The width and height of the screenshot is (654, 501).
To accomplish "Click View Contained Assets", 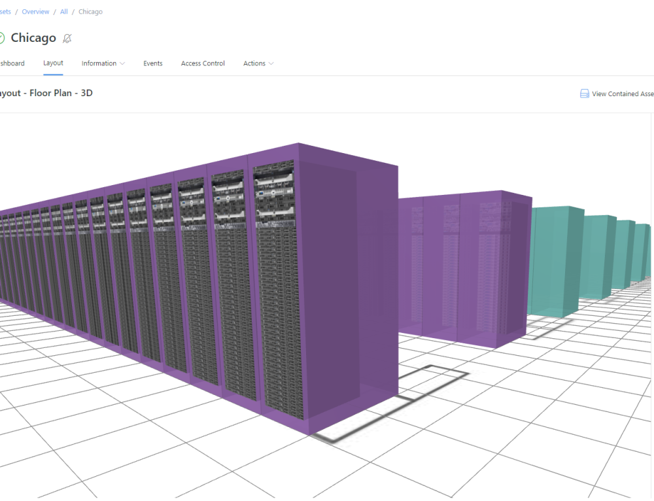I will tap(620, 94).
